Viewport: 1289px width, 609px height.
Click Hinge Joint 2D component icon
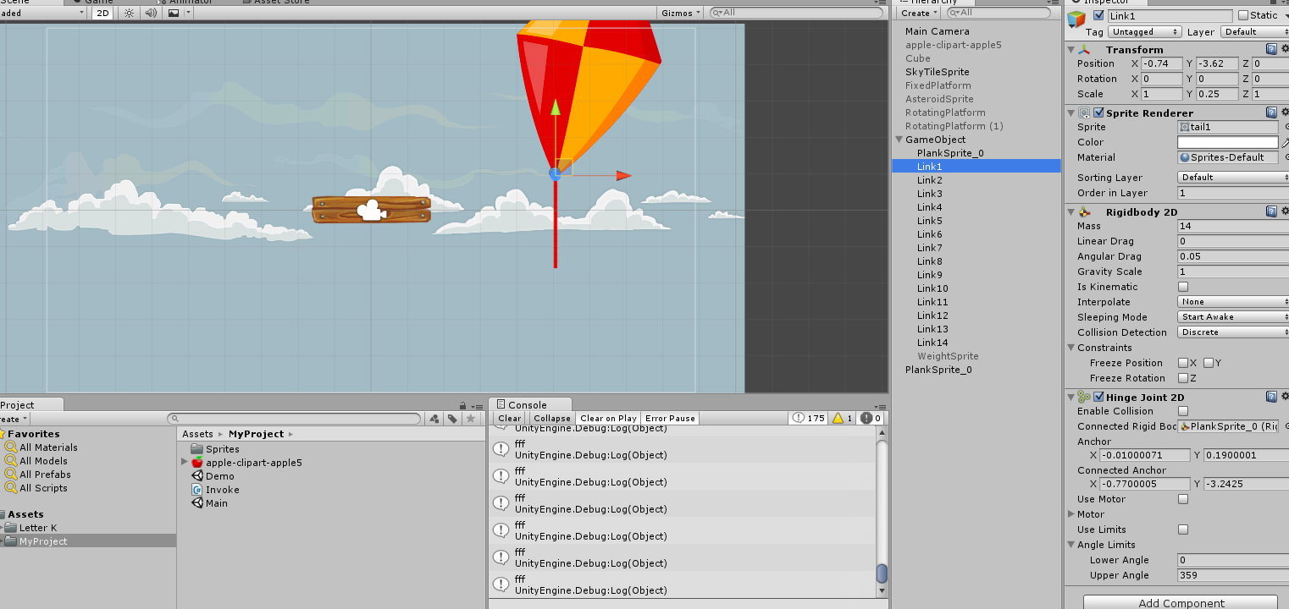tap(1084, 397)
